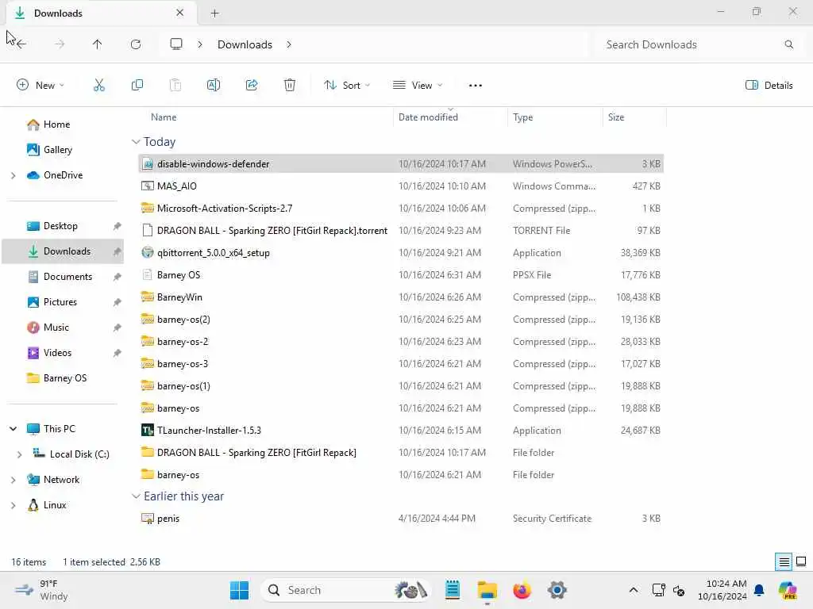Select the DRAGON BALL .torrent file
Screen dimensions: 813x609
pos(401,231)
